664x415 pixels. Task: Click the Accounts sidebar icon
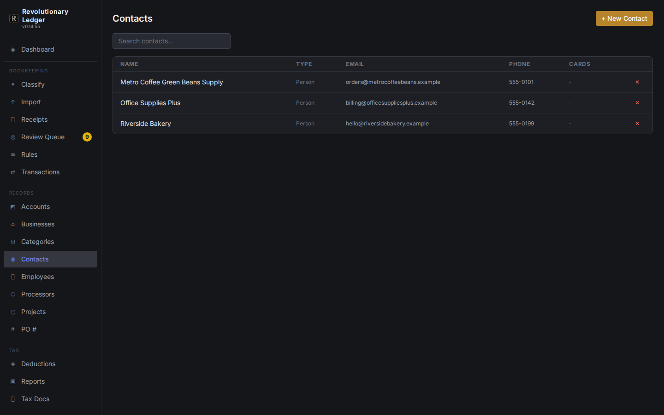(13, 207)
